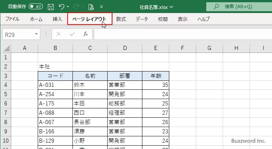Expand the 社員名簿.xlsx file name chevron
This screenshot has width=272, height=149.
pos(171,7)
